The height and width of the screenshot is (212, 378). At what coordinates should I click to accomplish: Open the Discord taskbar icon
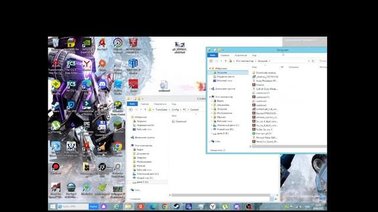click(x=237, y=207)
